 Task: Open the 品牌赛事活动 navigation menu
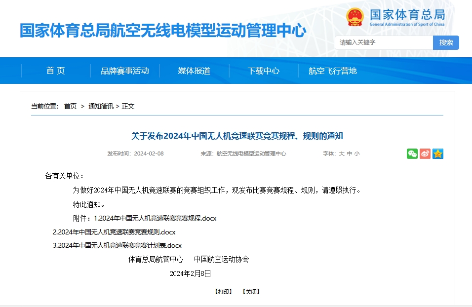pyautogui.click(x=125, y=71)
